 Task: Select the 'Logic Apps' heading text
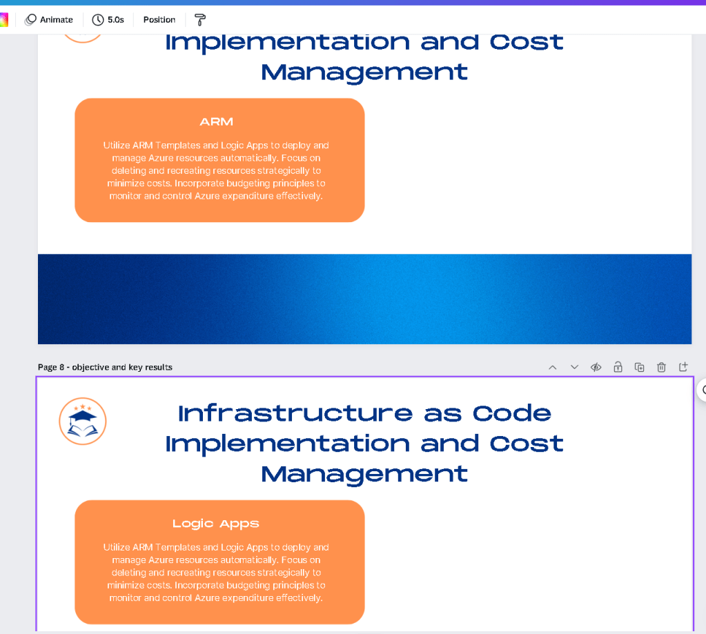pos(216,524)
